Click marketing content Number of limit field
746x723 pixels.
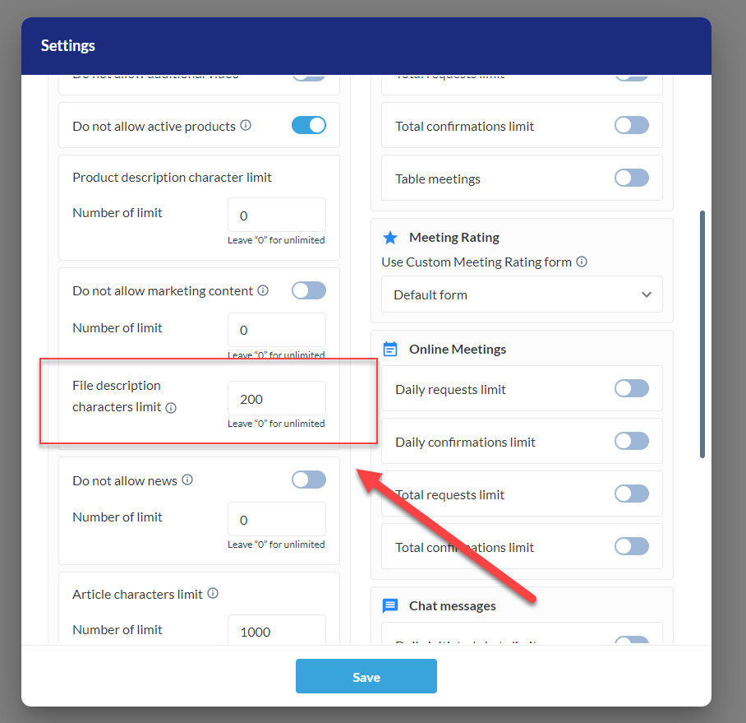(277, 330)
